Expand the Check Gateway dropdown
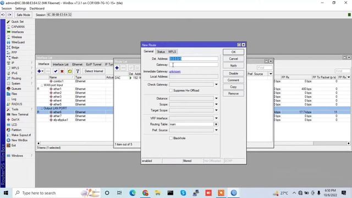352x198 pixels. pyautogui.click(x=216, y=84)
